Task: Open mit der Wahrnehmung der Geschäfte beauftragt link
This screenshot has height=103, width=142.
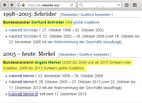Action: pyautogui.click(x=81, y=42)
